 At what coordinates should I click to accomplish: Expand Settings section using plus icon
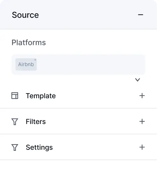(142, 147)
